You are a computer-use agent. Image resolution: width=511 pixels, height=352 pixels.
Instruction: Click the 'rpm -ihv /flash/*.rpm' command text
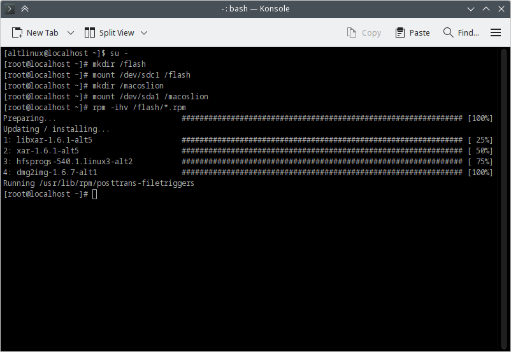[x=139, y=107]
